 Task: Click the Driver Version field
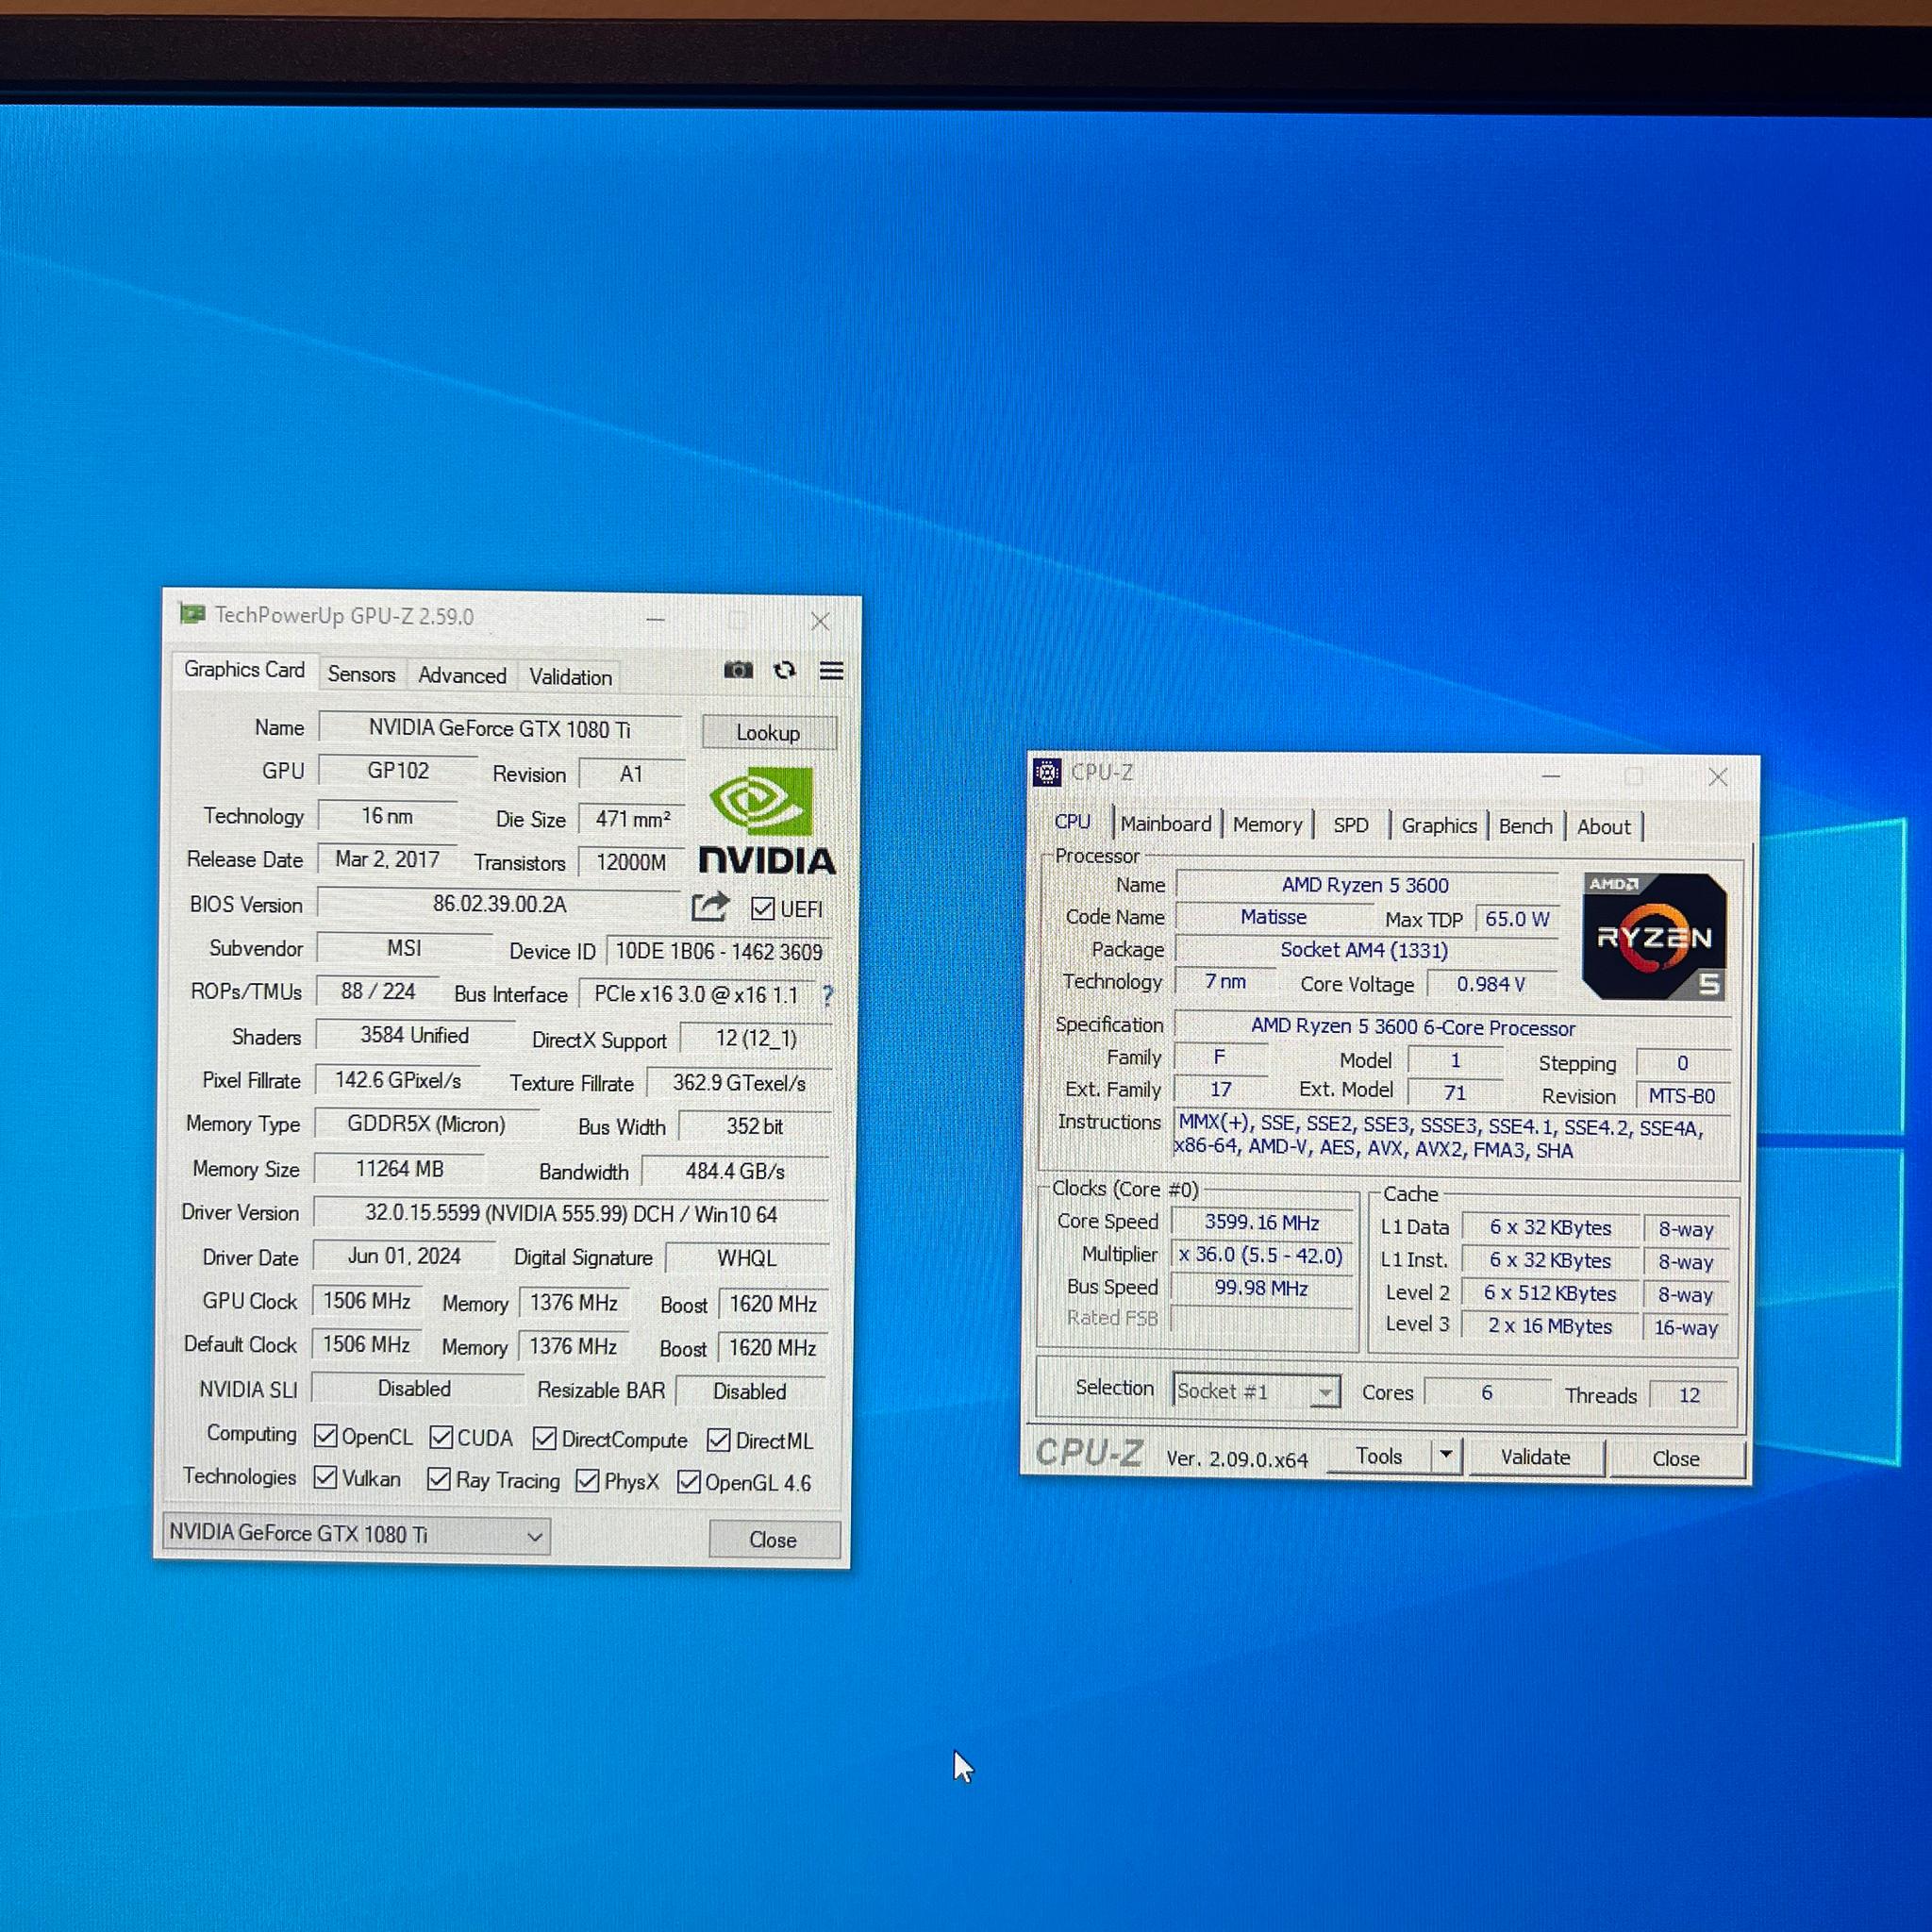[x=571, y=1214]
